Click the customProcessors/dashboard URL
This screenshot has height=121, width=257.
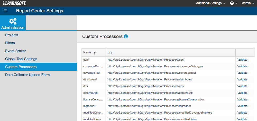[150, 80]
